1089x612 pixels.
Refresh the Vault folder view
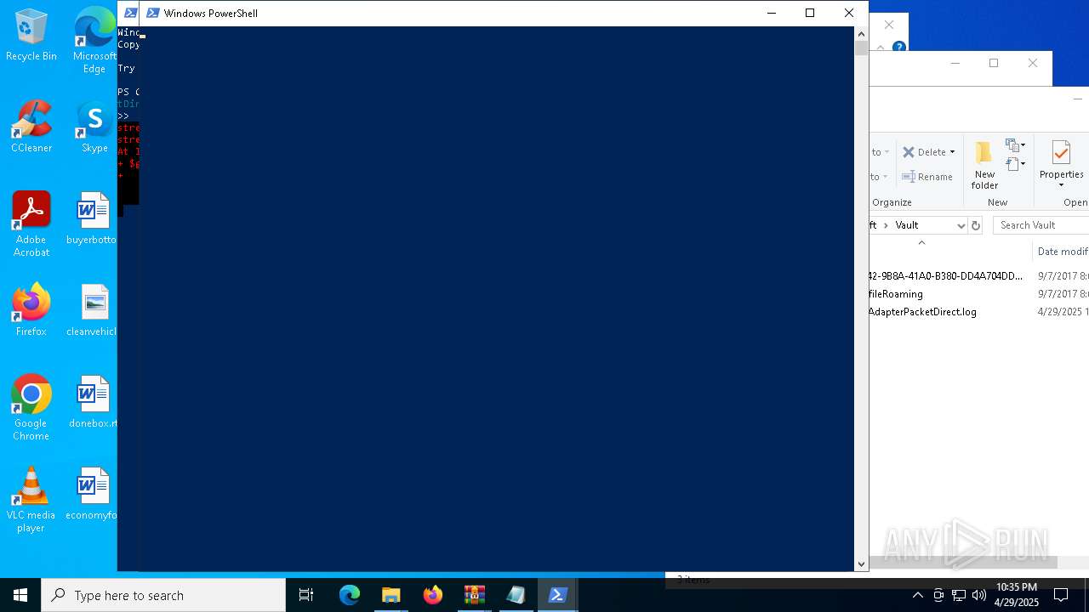976,225
